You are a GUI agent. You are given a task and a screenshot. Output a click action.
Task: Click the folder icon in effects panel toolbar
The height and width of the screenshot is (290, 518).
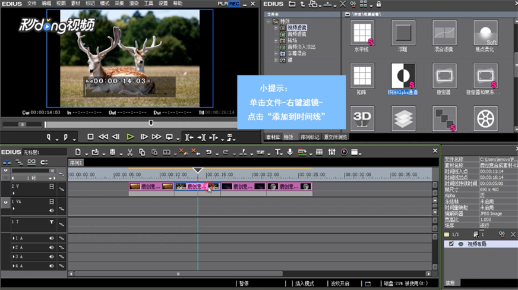click(292, 4)
